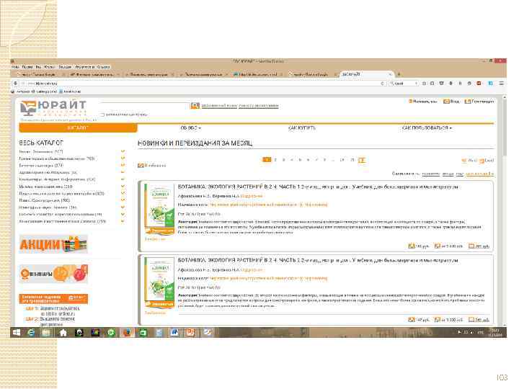Click the Firefox search box

404,84
